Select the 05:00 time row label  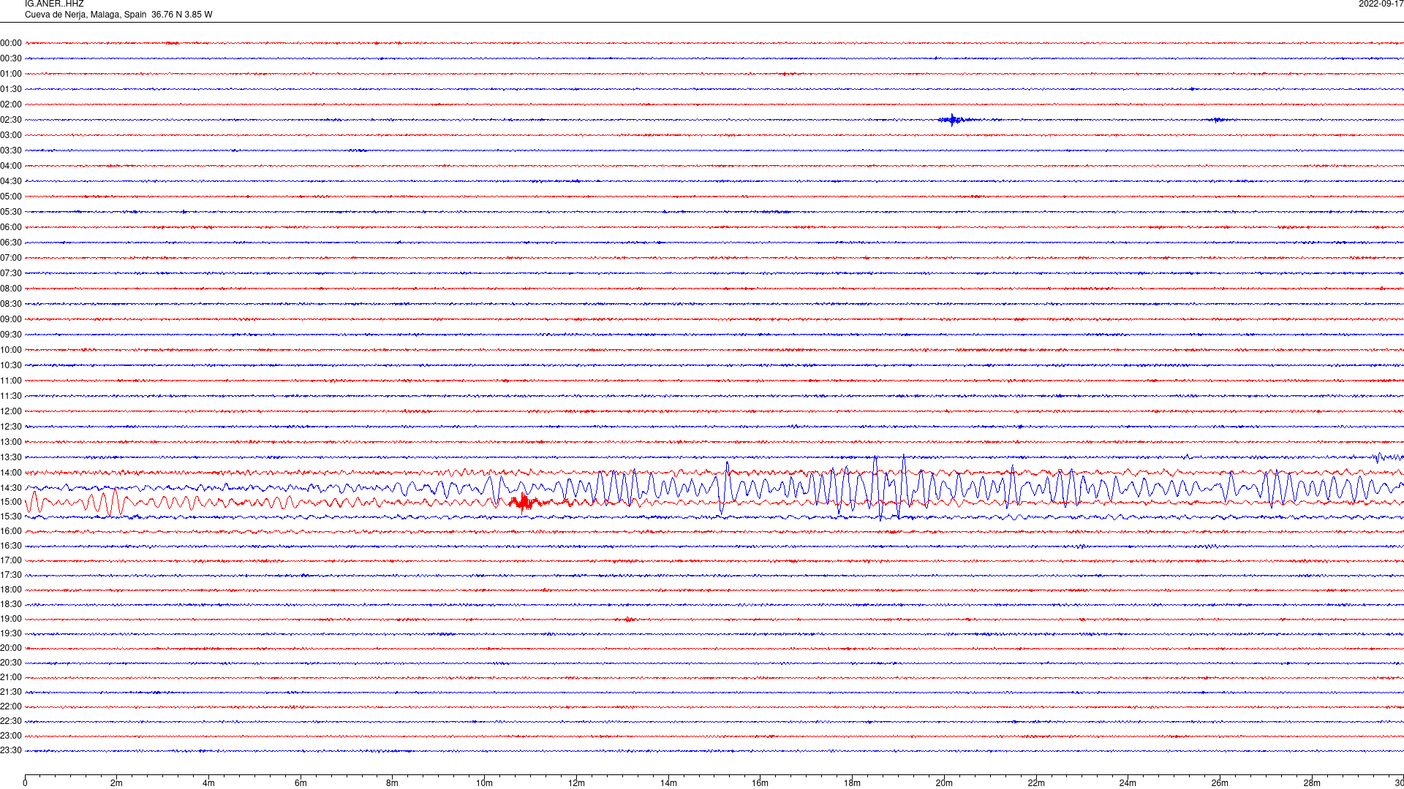click(x=11, y=197)
